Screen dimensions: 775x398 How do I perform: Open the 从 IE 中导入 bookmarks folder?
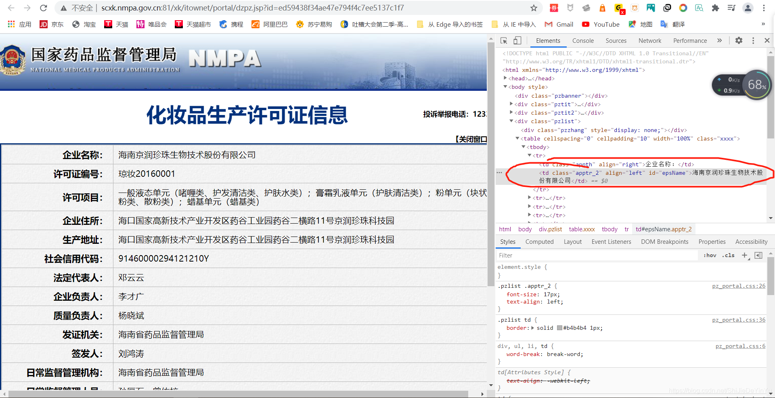tap(513, 24)
